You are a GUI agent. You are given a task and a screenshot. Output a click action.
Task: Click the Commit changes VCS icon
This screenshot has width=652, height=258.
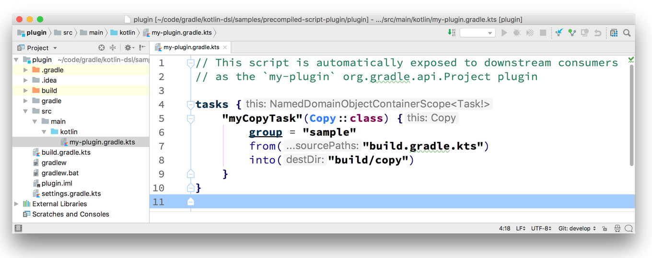pyautogui.click(x=572, y=33)
